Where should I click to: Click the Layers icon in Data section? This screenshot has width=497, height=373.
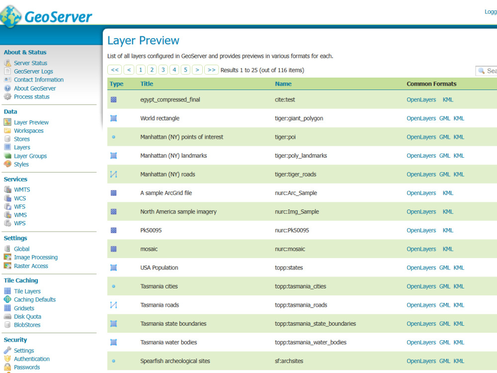tap(7, 147)
